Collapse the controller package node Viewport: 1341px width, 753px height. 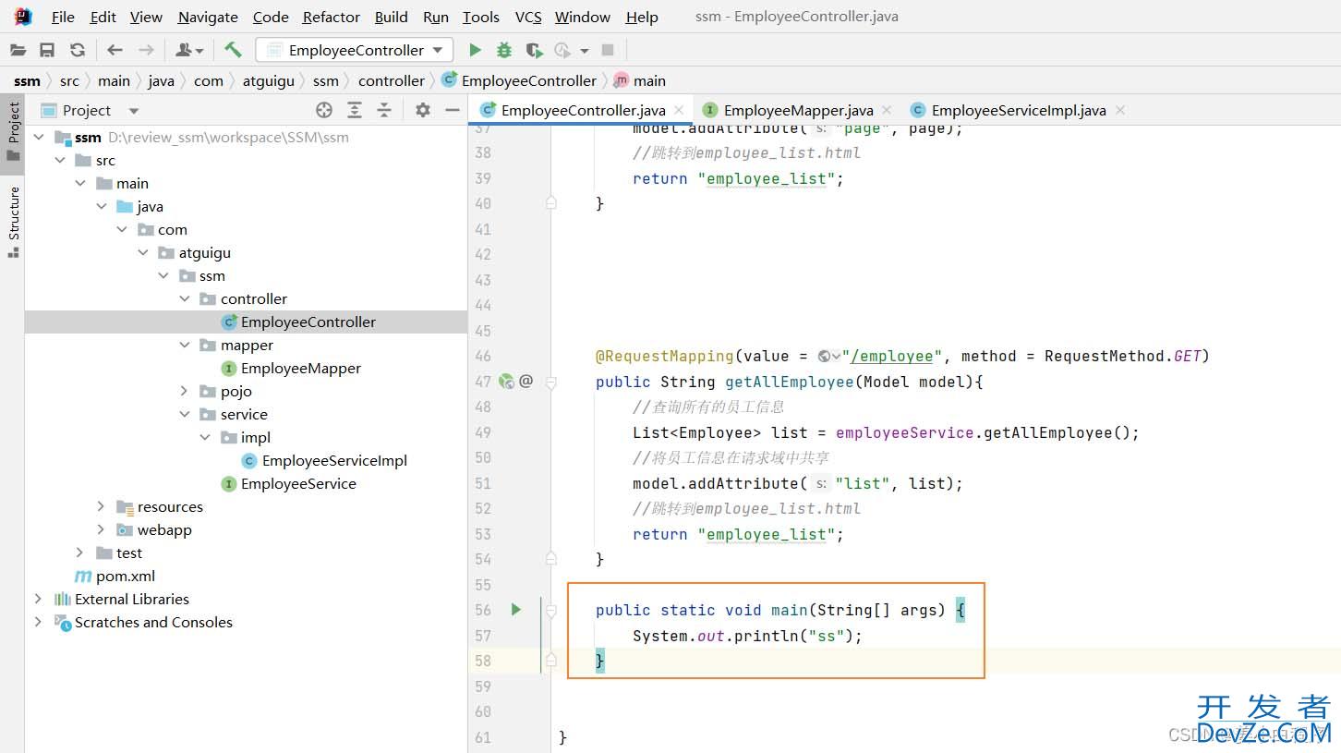pos(185,298)
